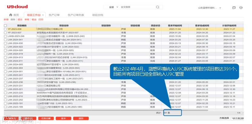Select the project code LXK-2023-191

coord(15,103)
